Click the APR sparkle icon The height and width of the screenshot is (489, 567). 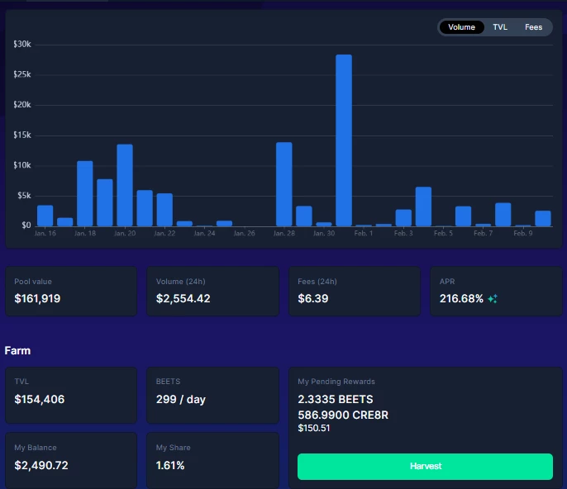[493, 299]
